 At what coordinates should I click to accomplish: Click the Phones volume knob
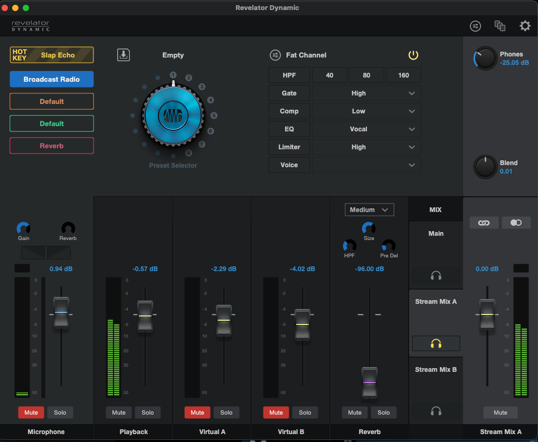pos(485,59)
